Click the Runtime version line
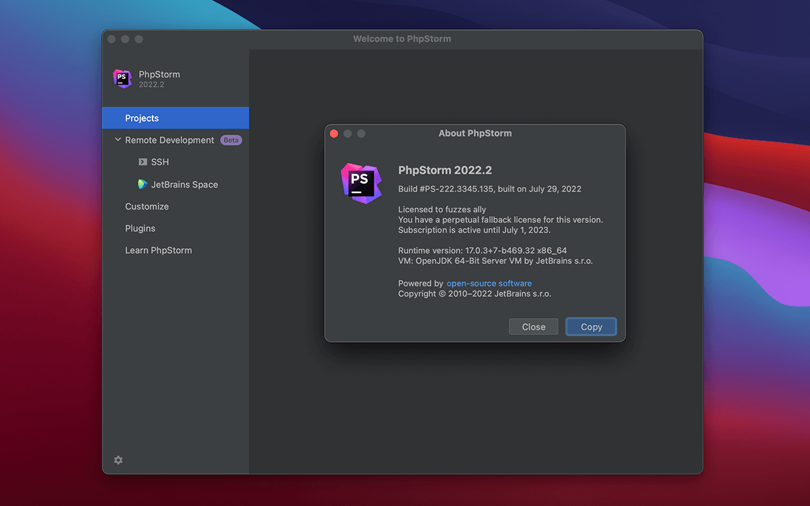Image resolution: width=810 pixels, height=506 pixels. pyautogui.click(x=483, y=250)
